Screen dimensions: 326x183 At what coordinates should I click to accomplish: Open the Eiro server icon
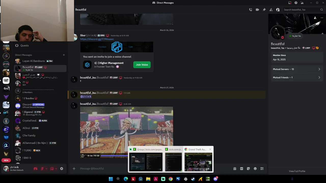click(6, 88)
